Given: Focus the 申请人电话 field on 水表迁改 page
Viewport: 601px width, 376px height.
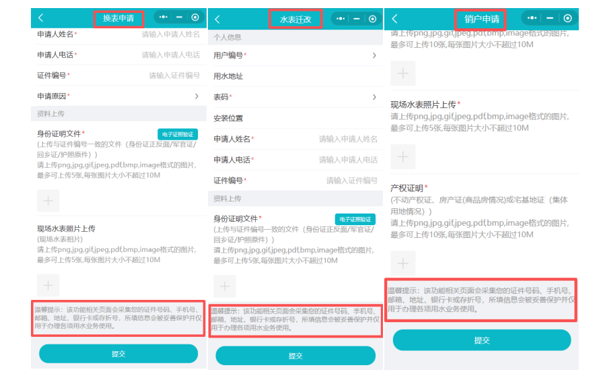Looking at the screenshot, I should [x=348, y=160].
